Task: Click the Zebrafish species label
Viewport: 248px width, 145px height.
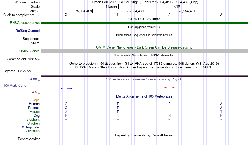Action: (x=33, y=131)
